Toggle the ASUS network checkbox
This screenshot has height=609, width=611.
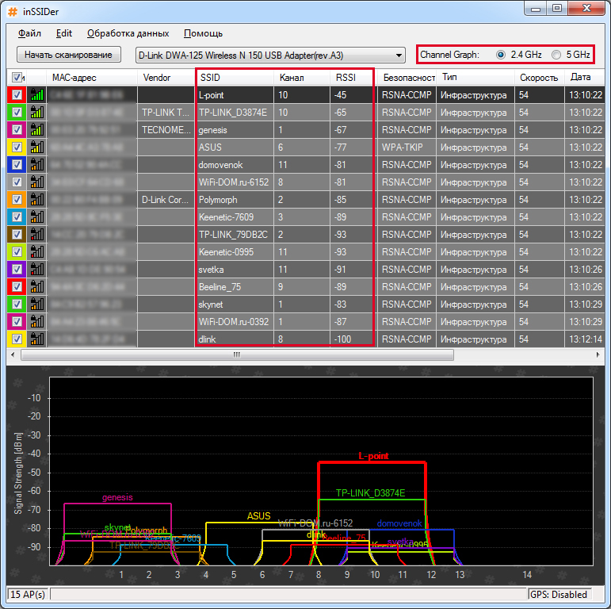coord(17,147)
